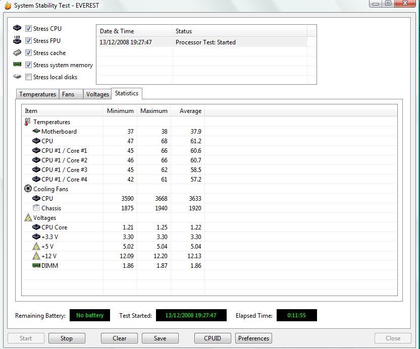Maximize the System Stability Test window
Image resolution: width=420 pixels, height=349 pixels.
click(x=388, y=4)
